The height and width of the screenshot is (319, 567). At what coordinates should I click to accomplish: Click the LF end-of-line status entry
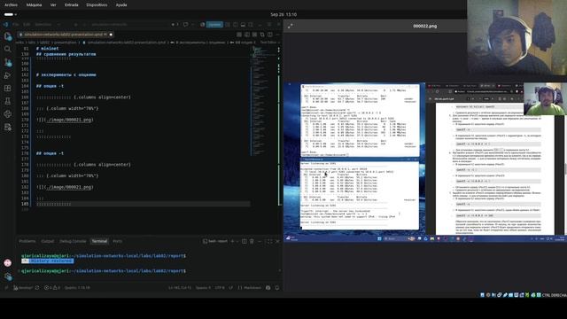(230, 288)
